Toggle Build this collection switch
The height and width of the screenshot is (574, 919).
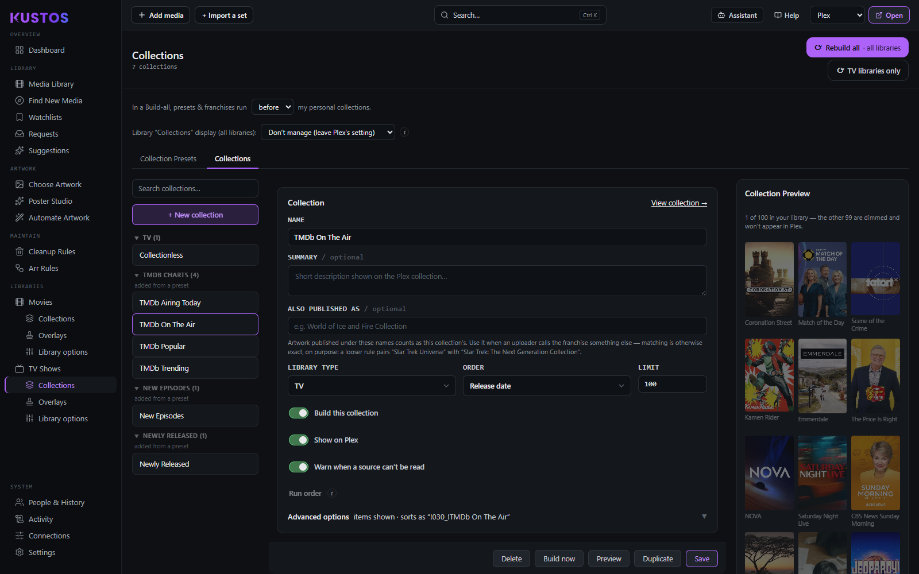click(x=299, y=413)
